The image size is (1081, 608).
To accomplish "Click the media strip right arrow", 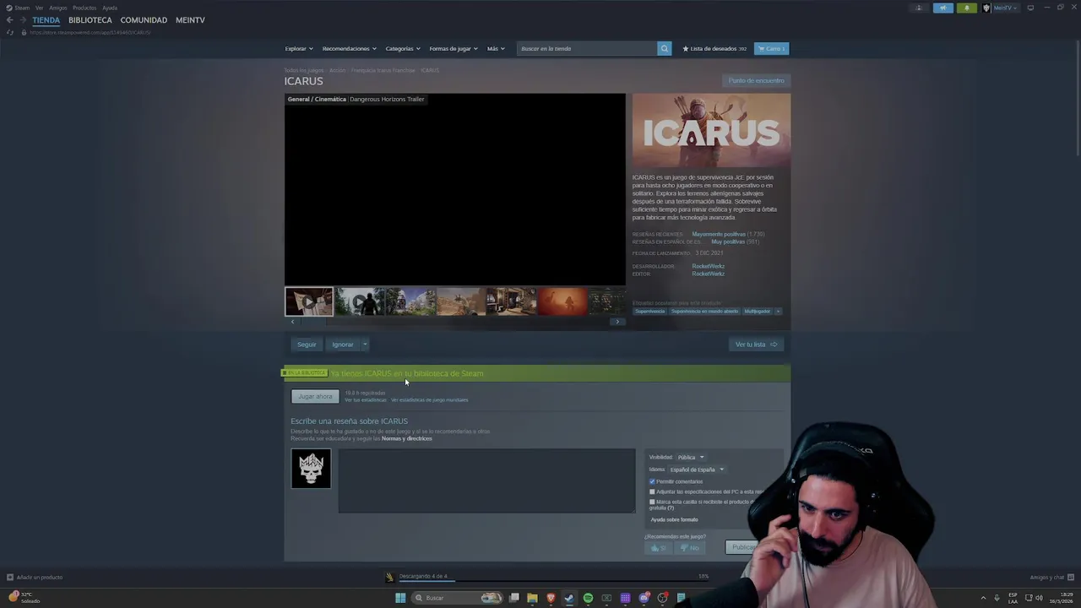I will click(x=617, y=322).
